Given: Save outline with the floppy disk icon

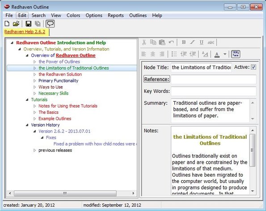Looking at the screenshot, I should pos(28,24).
